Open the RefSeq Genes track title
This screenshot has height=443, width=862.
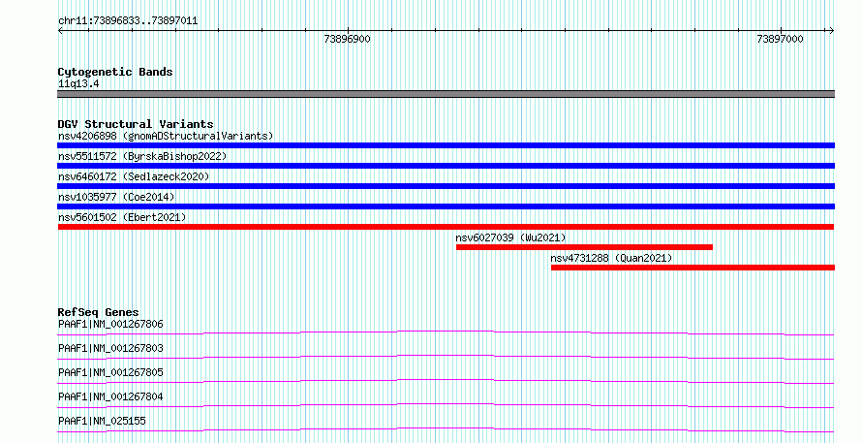98,312
